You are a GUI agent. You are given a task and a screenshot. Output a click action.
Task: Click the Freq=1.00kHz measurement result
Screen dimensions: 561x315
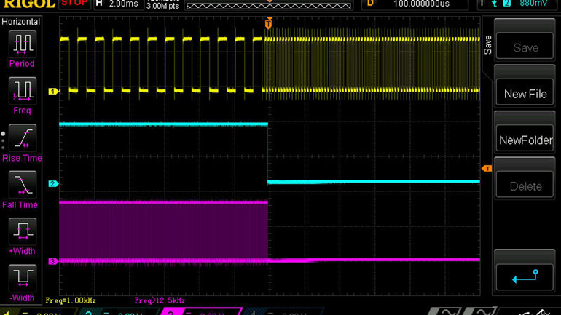(71, 300)
